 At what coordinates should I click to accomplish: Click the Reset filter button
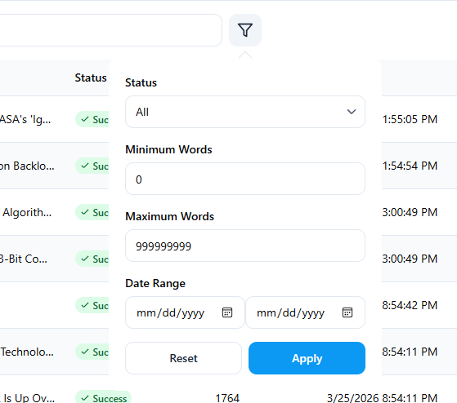(x=184, y=358)
